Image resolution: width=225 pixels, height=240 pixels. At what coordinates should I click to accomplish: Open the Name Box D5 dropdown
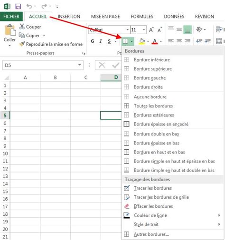[80, 65]
